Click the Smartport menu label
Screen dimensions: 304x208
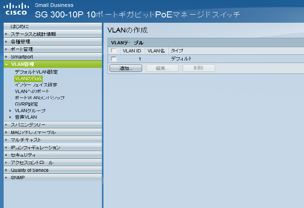pyautogui.click(x=22, y=57)
